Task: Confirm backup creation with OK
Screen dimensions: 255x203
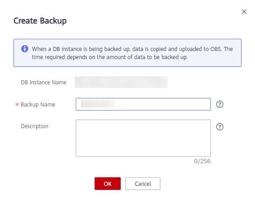Action: [x=108, y=184]
